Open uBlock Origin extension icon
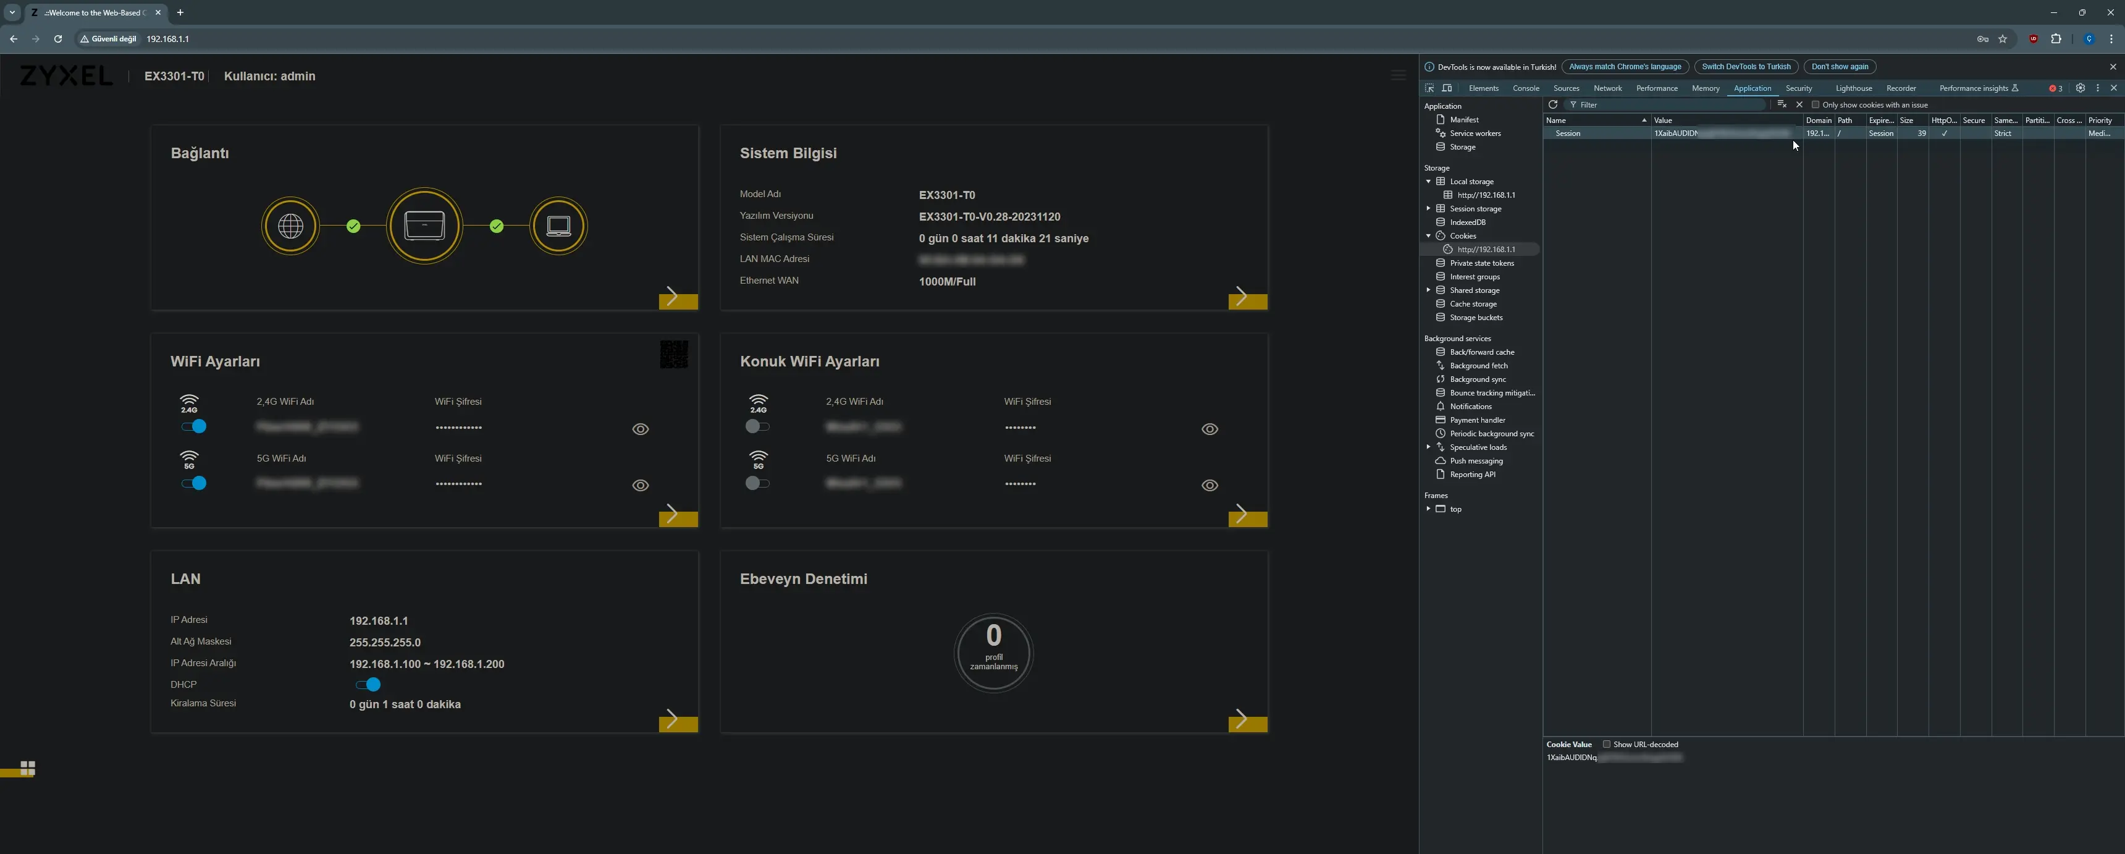Viewport: 2125px width, 854px height. 2034,39
